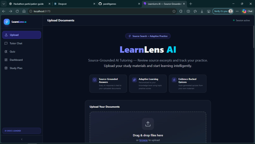Click the Evidence-Backed Quizzes card title
Viewport: 255px width, 144px height.
187,80
